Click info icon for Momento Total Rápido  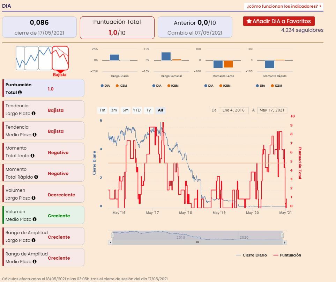click(36, 177)
